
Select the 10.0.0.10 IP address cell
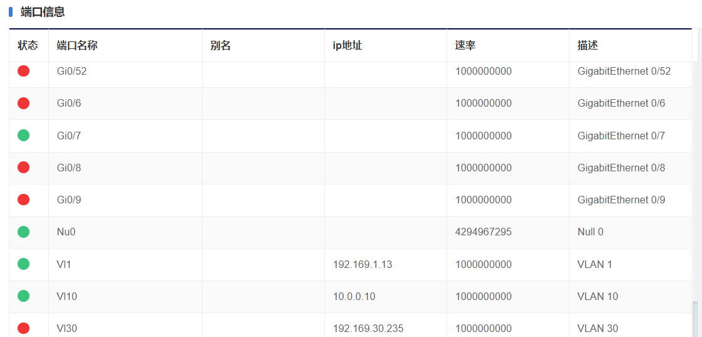point(386,297)
